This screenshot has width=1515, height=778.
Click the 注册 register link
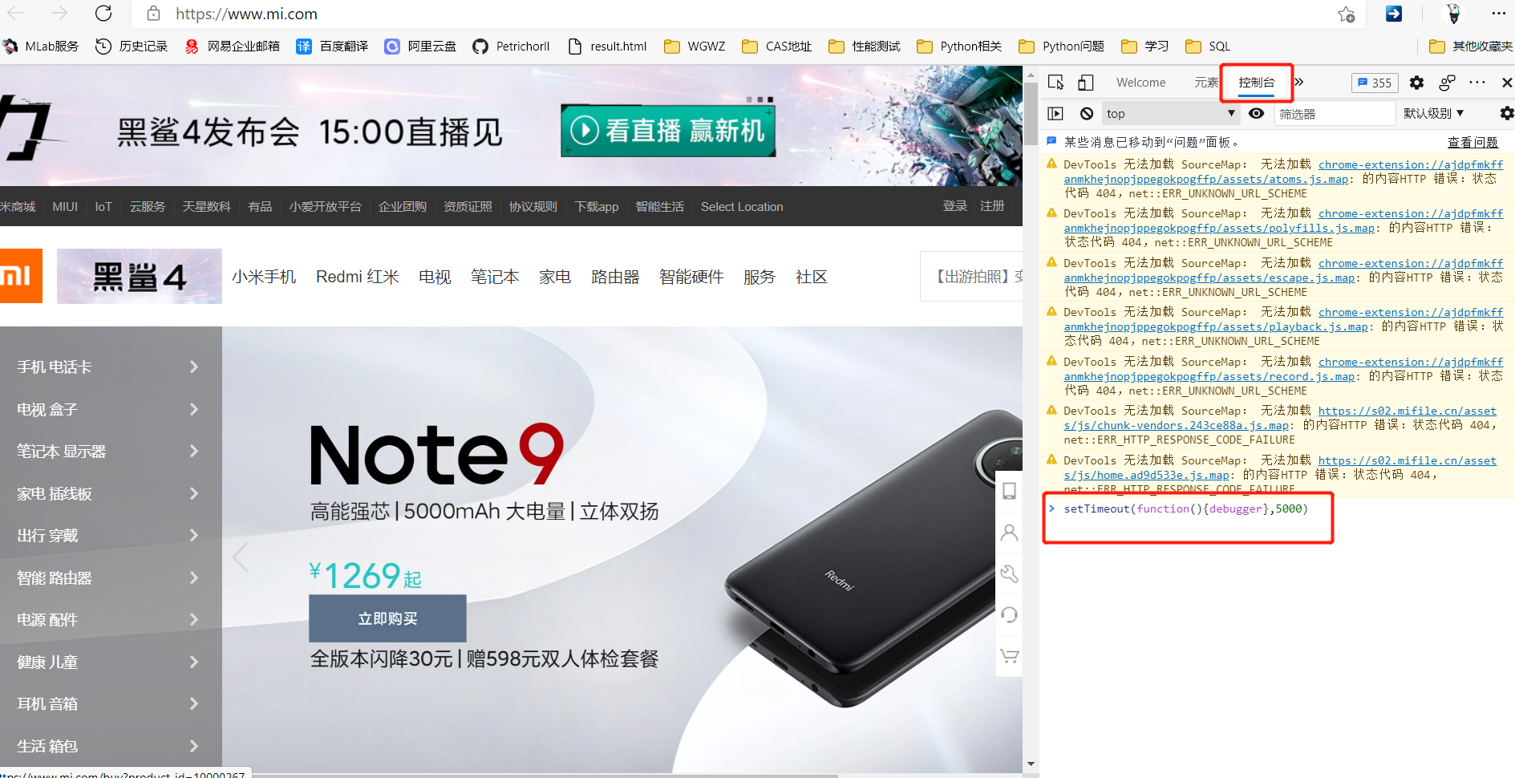pyautogui.click(x=992, y=206)
